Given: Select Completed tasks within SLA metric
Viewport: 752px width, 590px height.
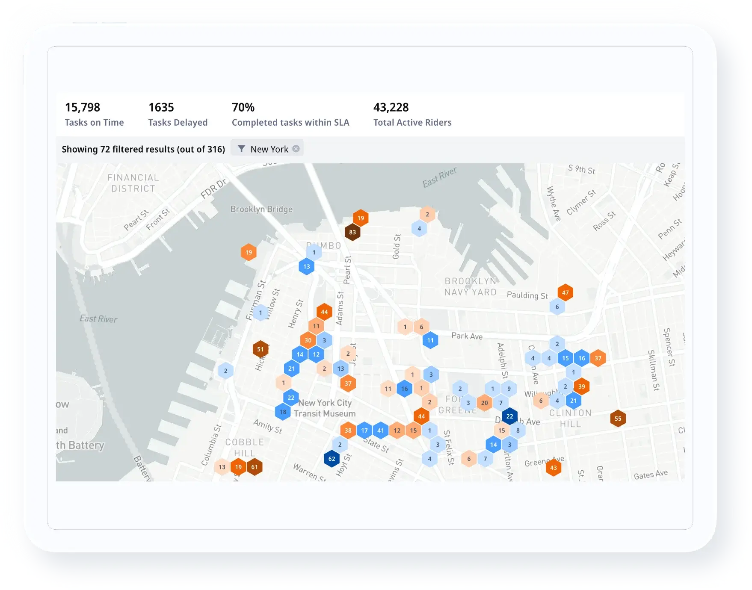Looking at the screenshot, I should (x=290, y=114).
